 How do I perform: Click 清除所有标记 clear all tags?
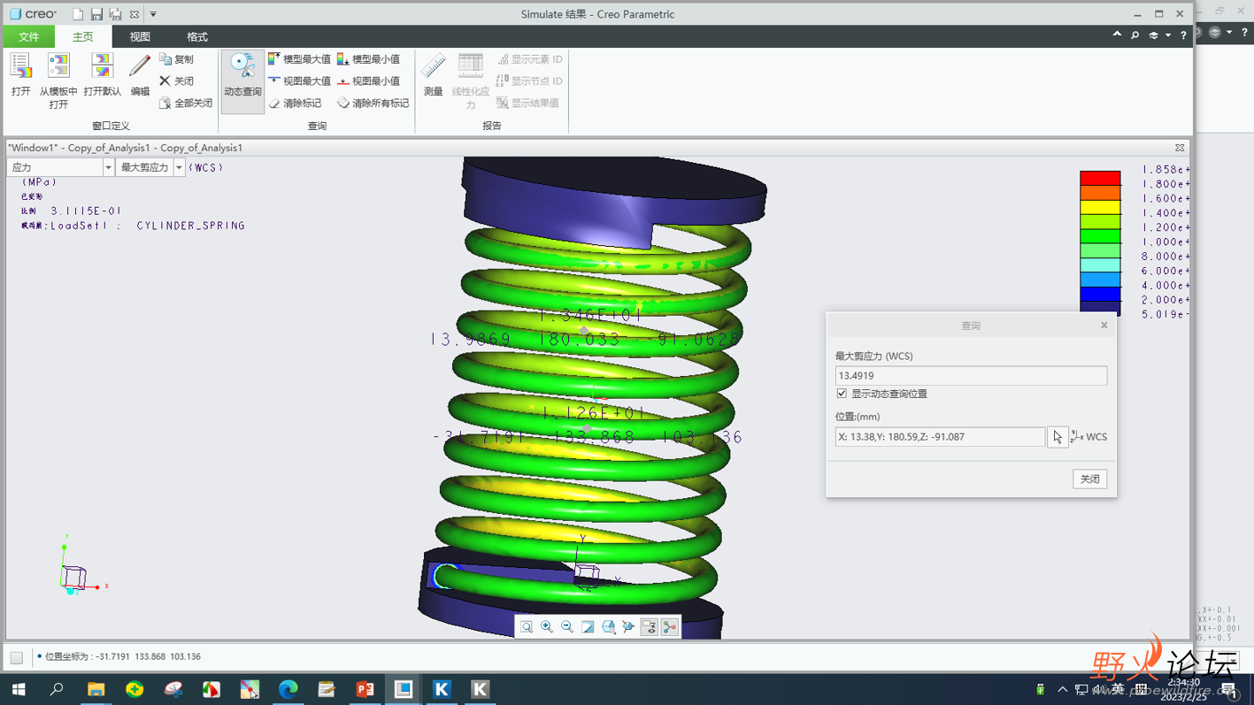[373, 103]
